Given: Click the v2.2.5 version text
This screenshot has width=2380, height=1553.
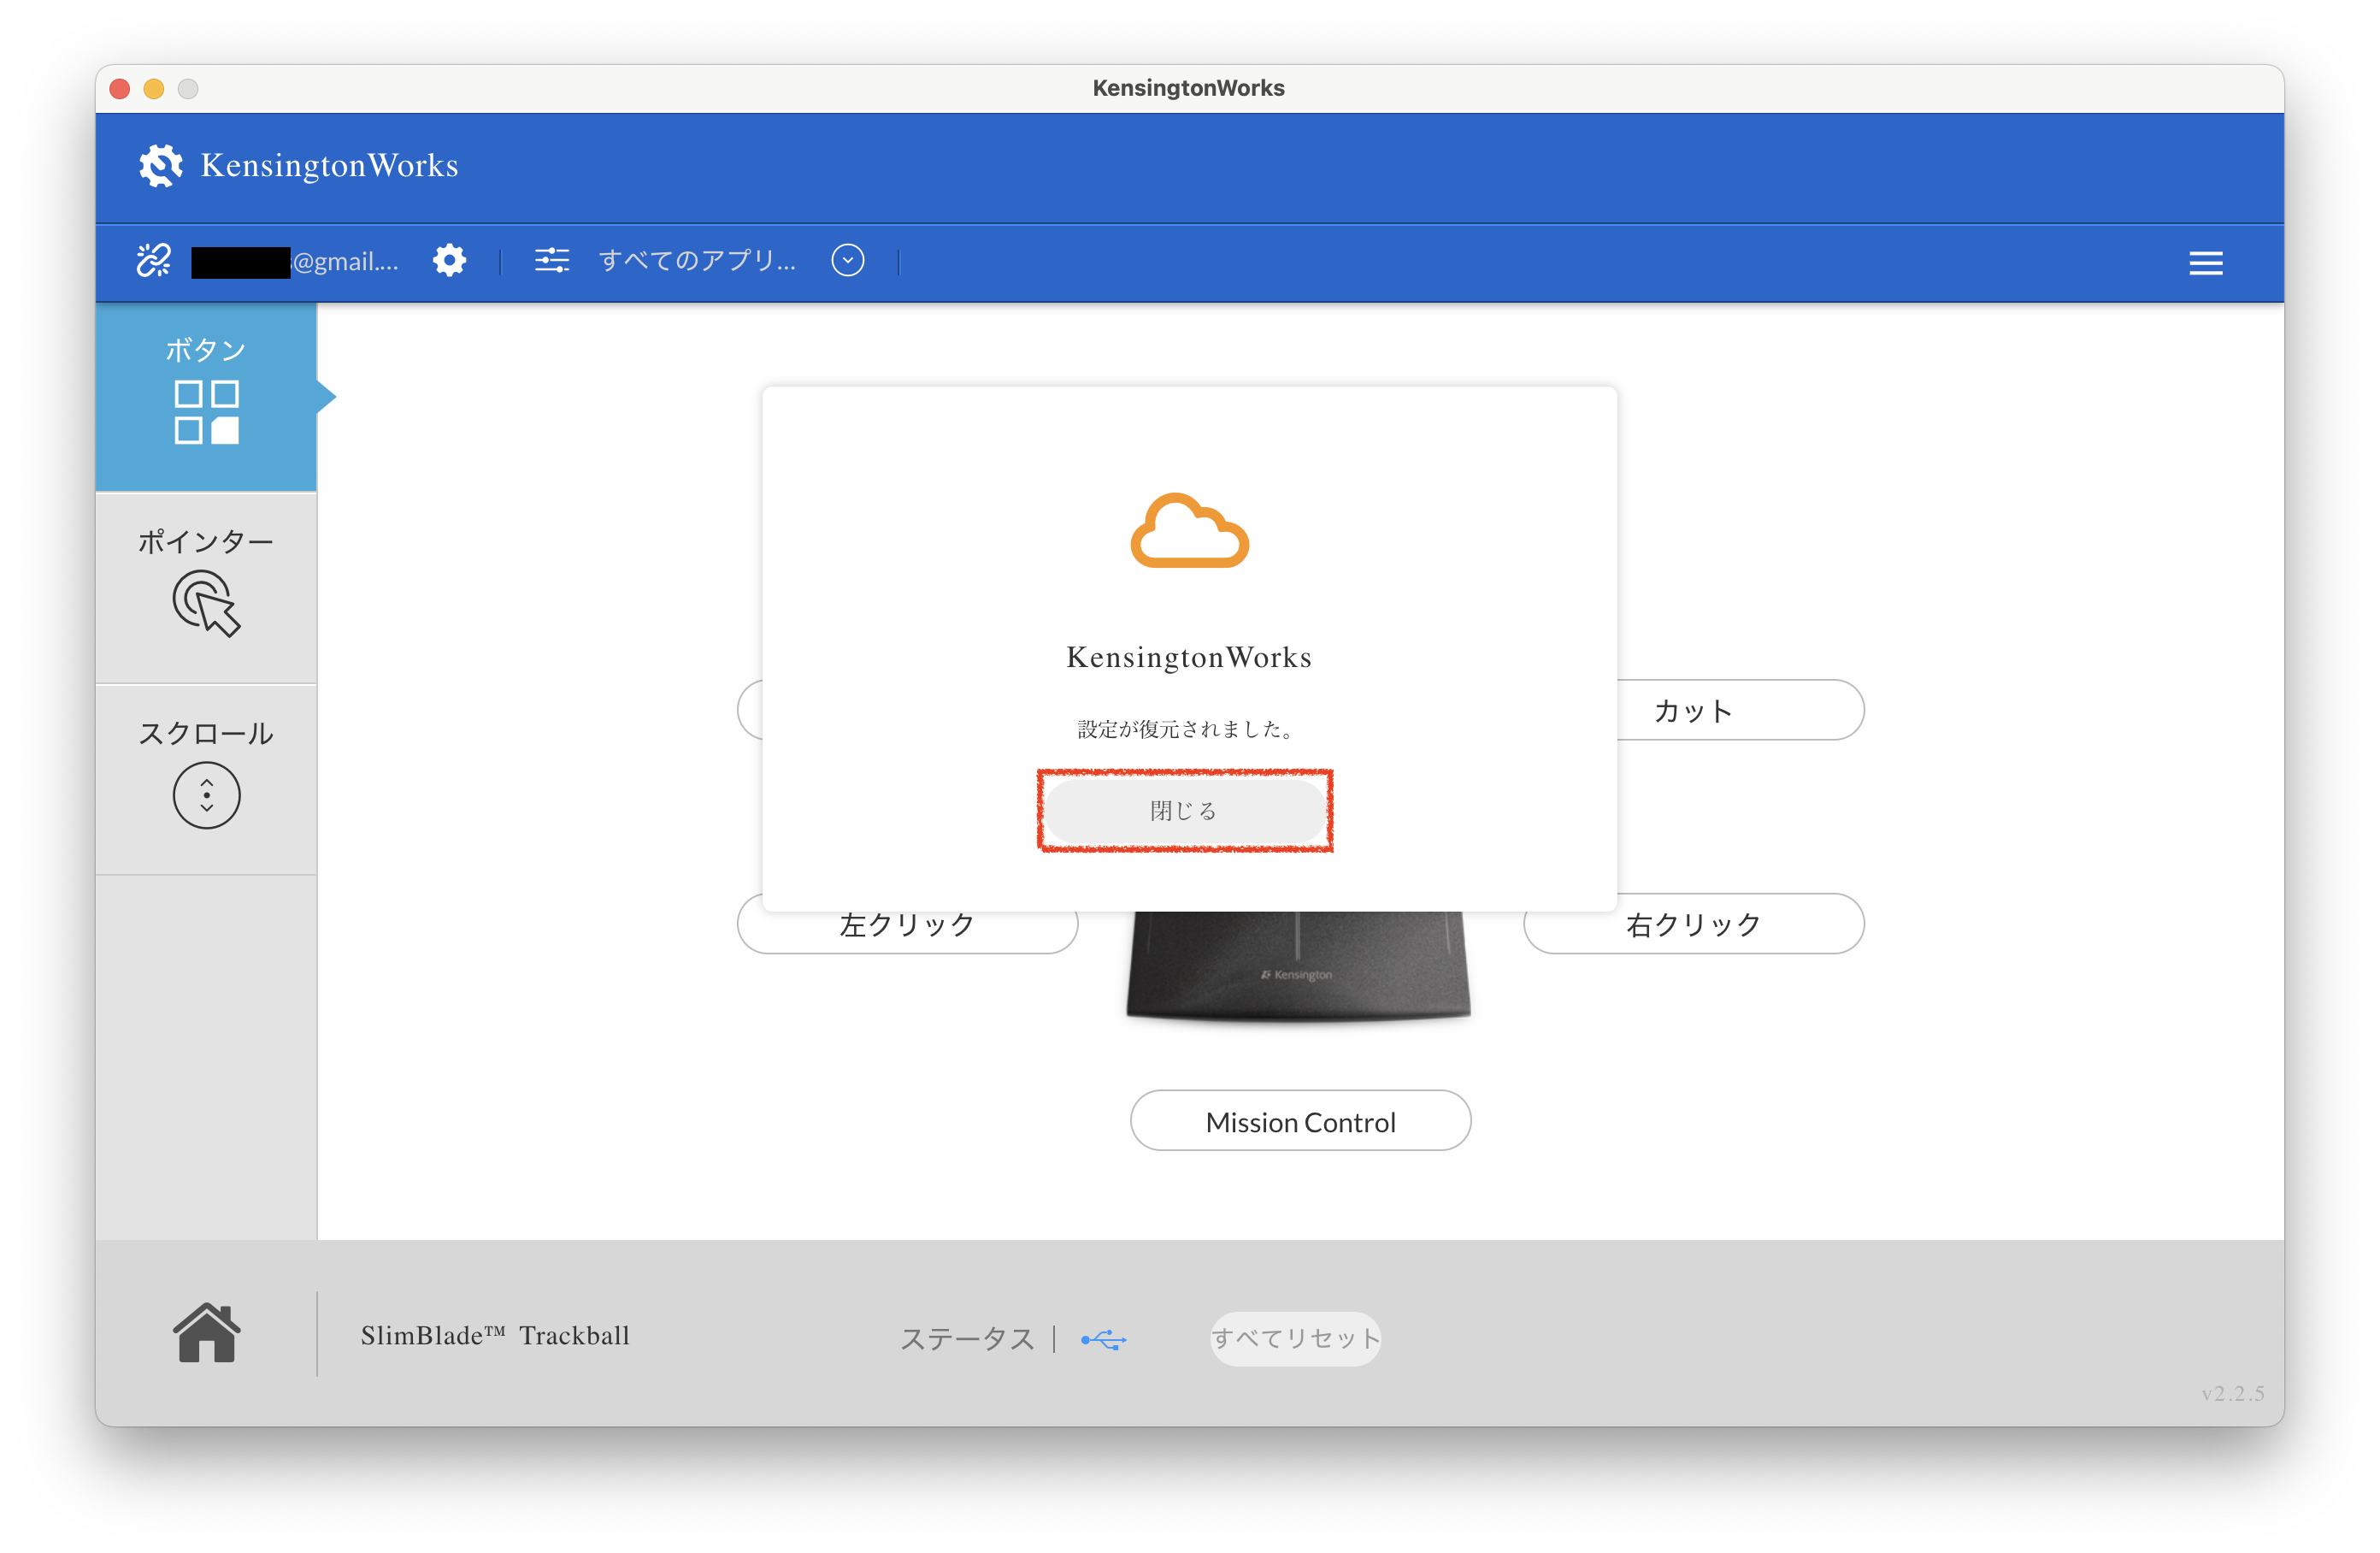Looking at the screenshot, I should (x=2232, y=1393).
